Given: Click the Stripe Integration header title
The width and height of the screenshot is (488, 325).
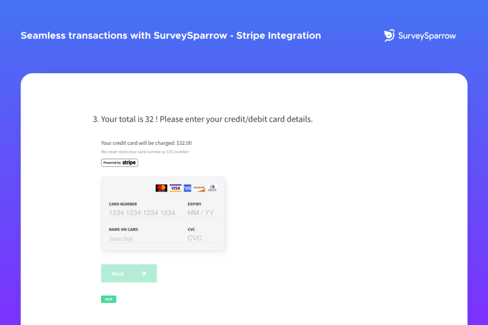Looking at the screenshot, I should coord(171,36).
